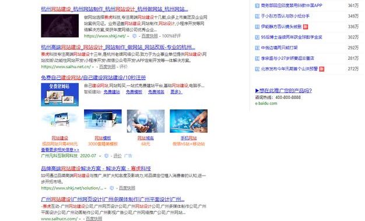Open the 网站建设 link under the first image

[60, 138]
